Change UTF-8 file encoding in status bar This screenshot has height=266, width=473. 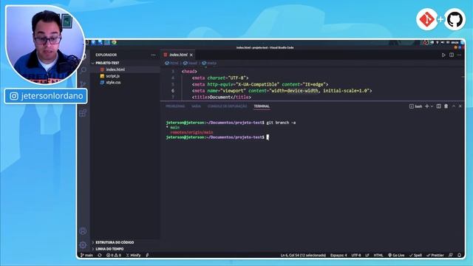pos(356,255)
